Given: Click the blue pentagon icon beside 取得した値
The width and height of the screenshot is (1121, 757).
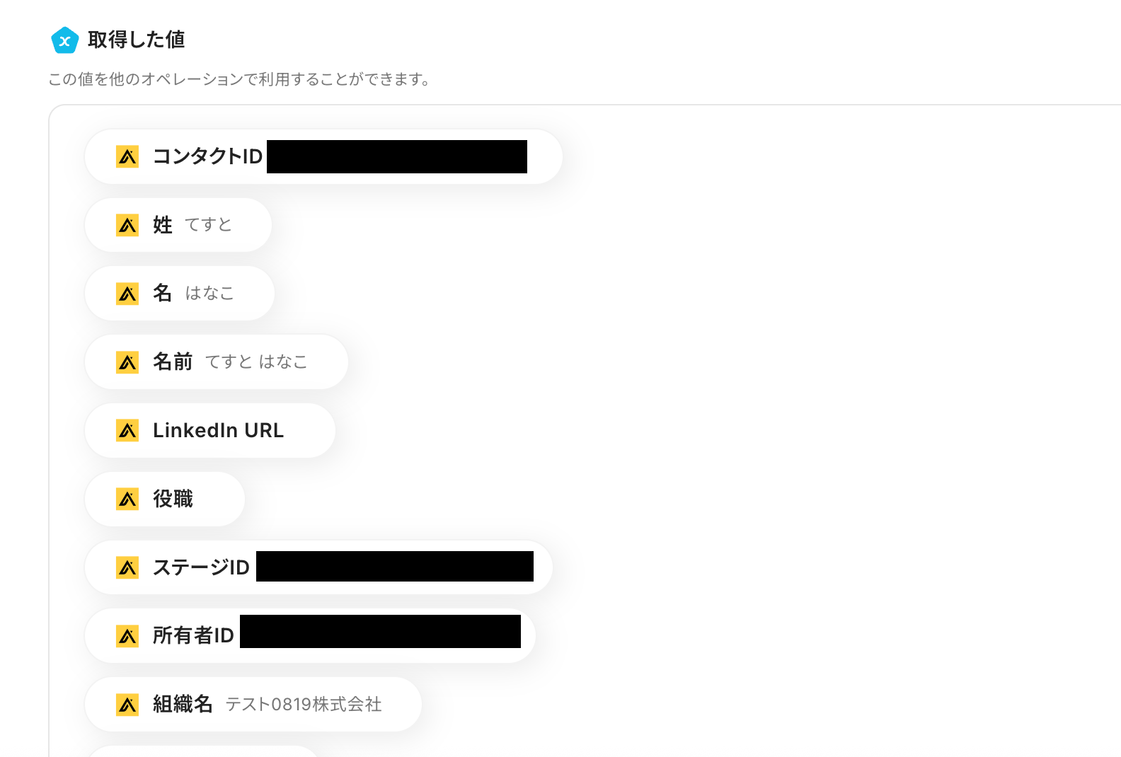Looking at the screenshot, I should coord(64,40).
